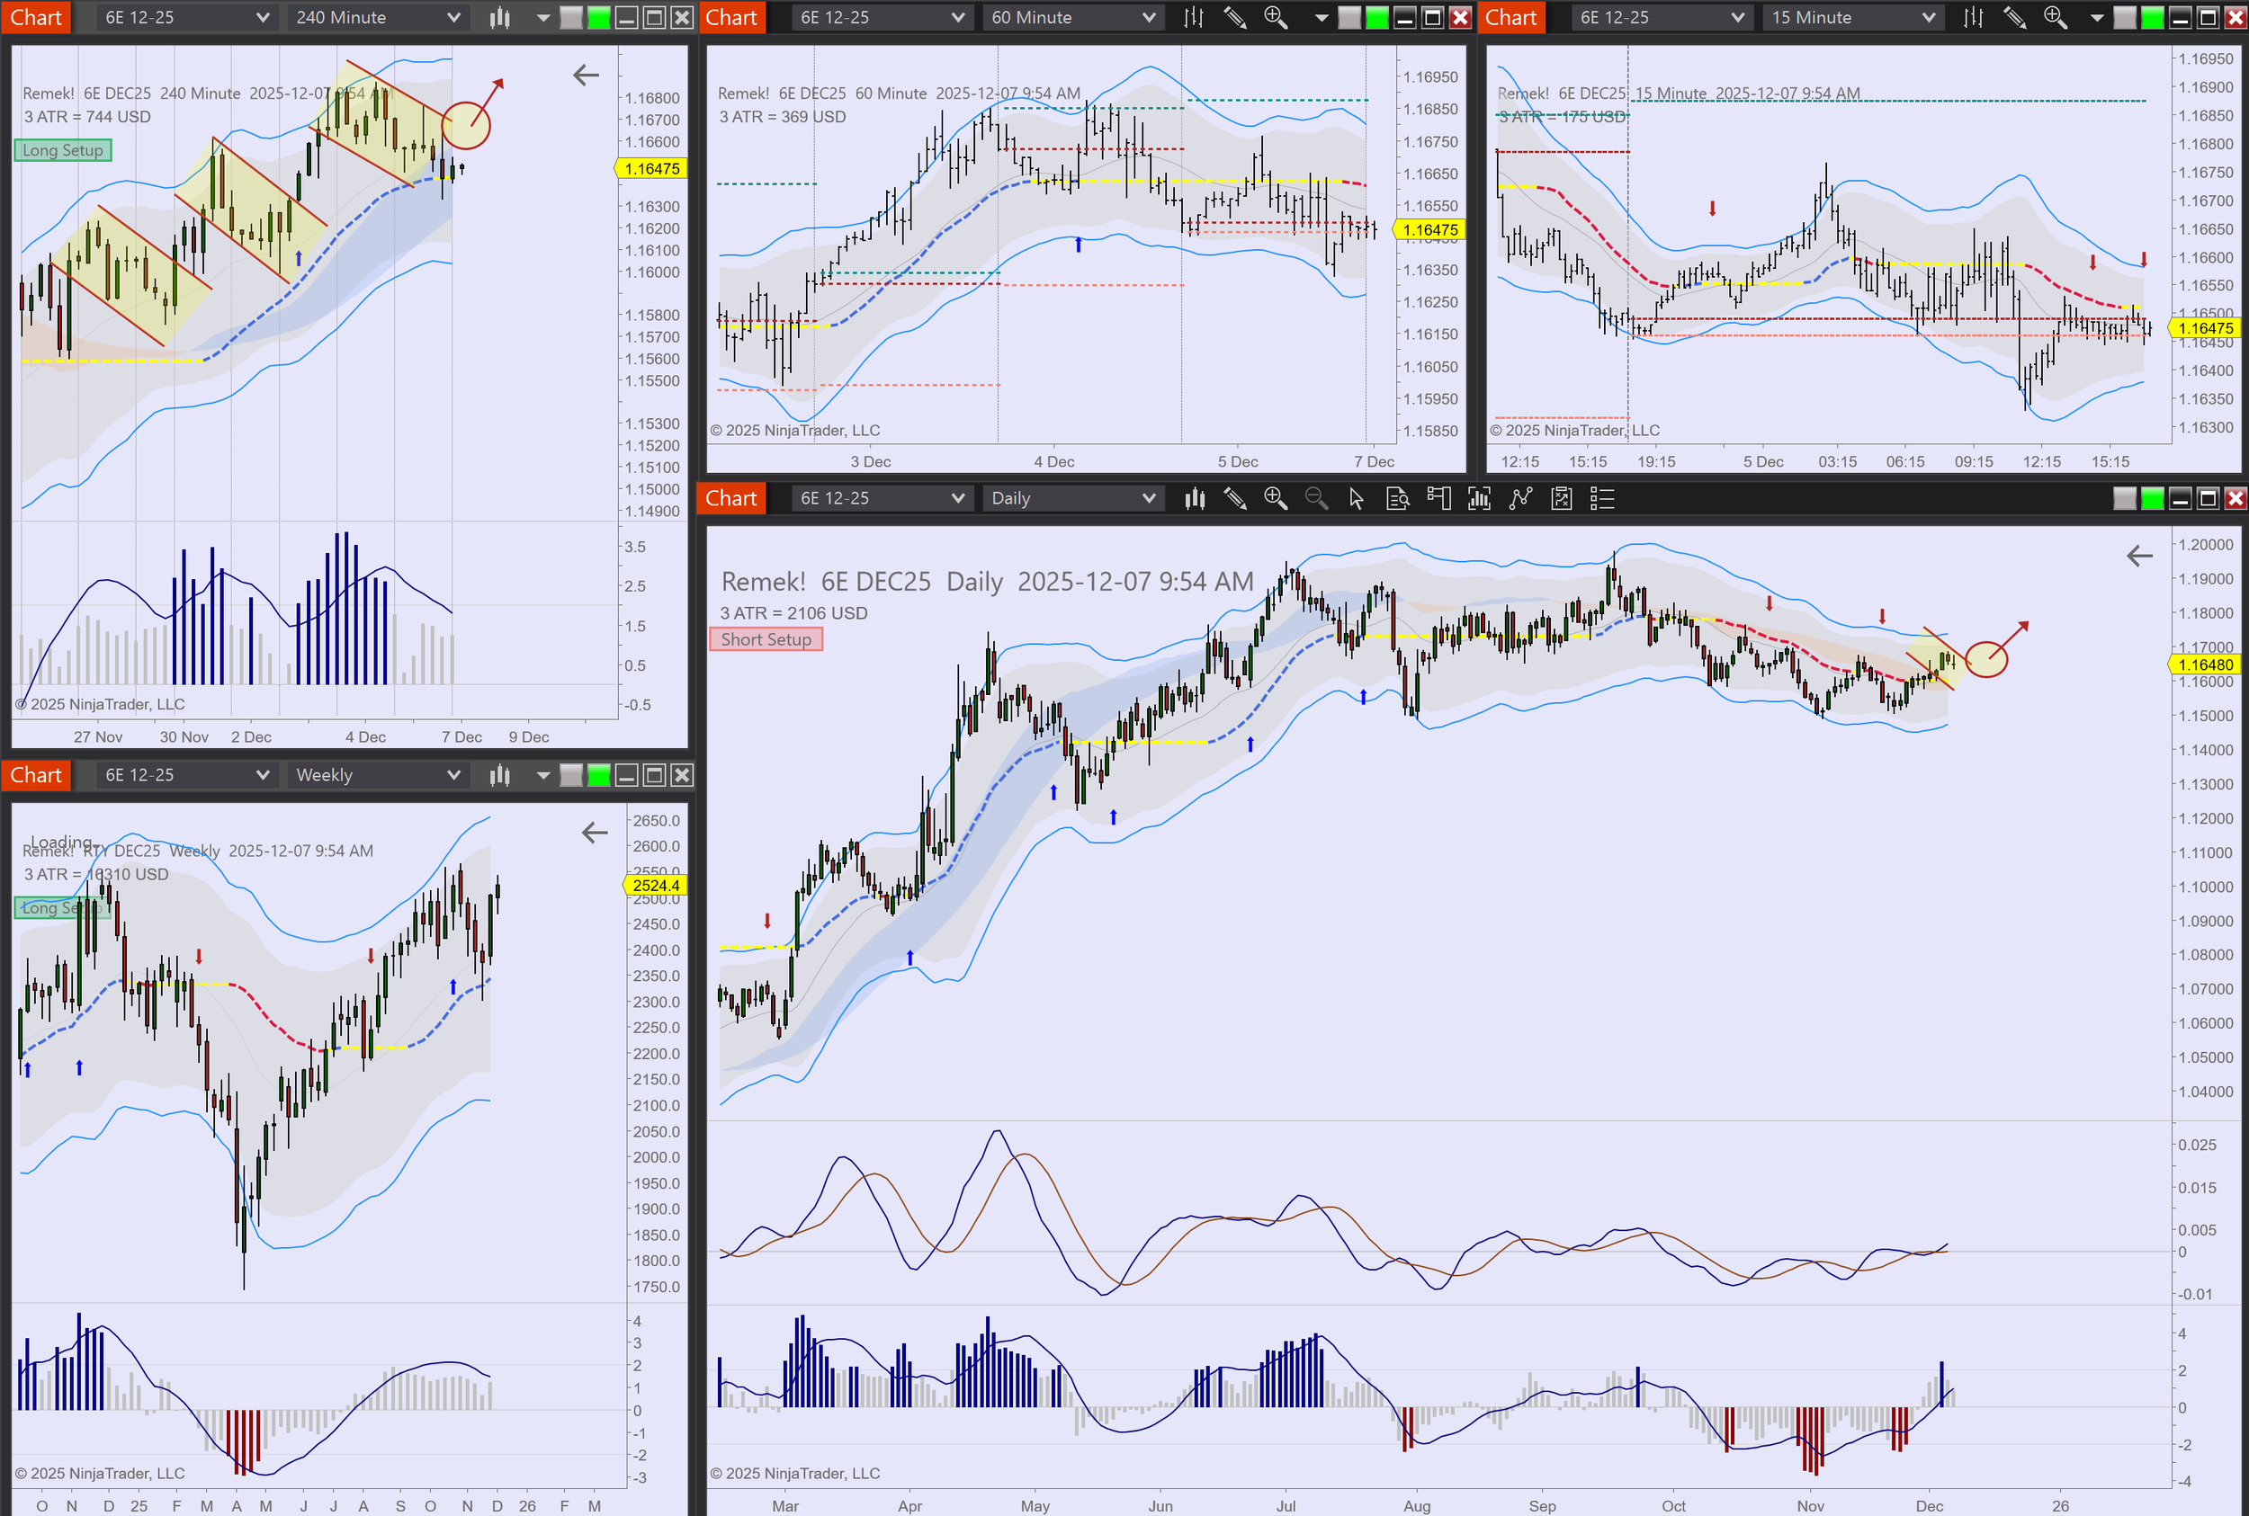Click the '3 ATR = 369 USD' text

[x=782, y=117]
